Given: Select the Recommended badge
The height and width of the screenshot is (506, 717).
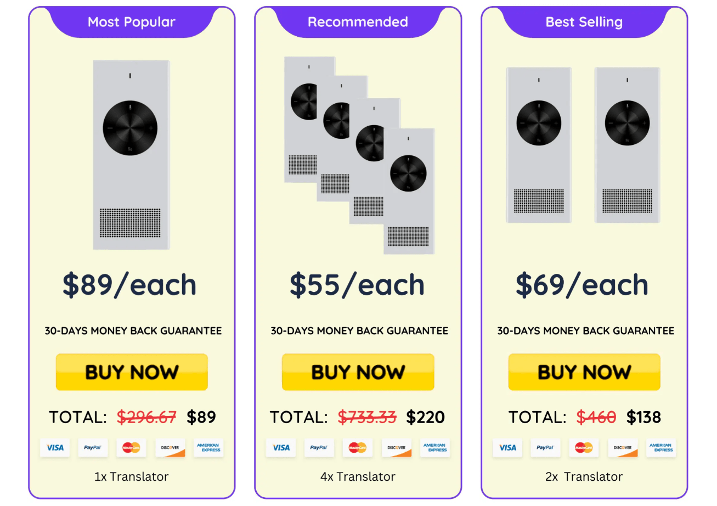Looking at the screenshot, I should 358,23.
